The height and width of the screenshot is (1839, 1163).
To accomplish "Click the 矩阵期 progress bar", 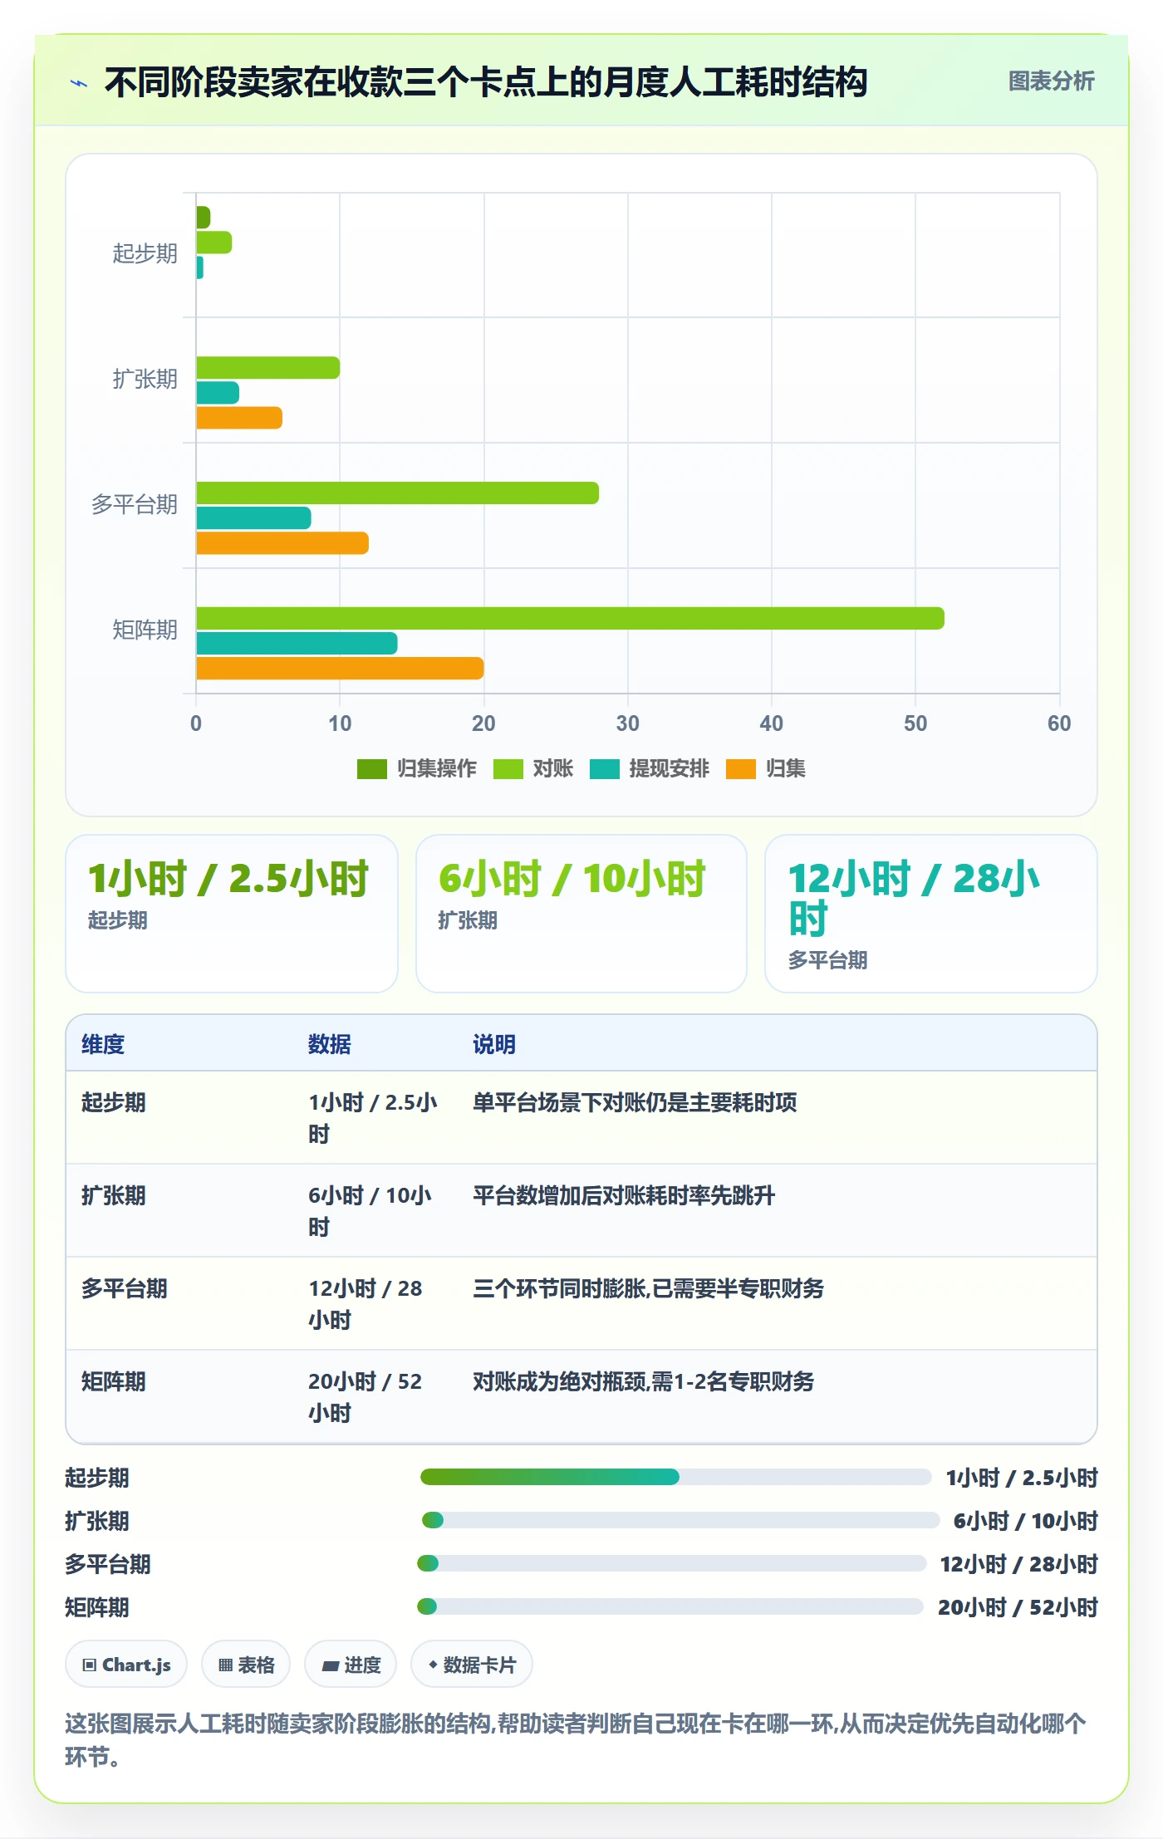I will click(670, 1606).
